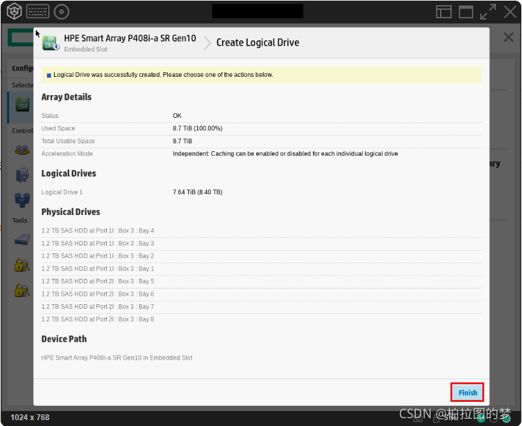Click the Device Path heading

click(x=64, y=339)
